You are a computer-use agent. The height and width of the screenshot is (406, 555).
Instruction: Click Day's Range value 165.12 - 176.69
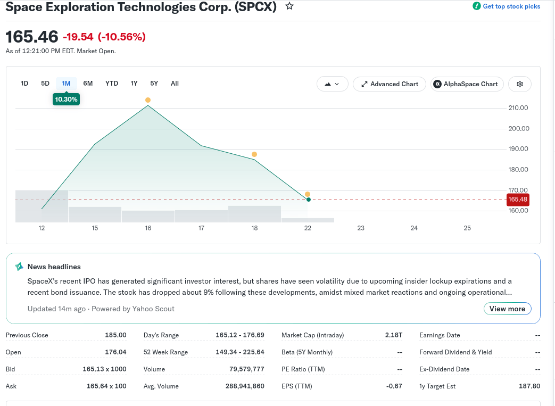pyautogui.click(x=240, y=335)
